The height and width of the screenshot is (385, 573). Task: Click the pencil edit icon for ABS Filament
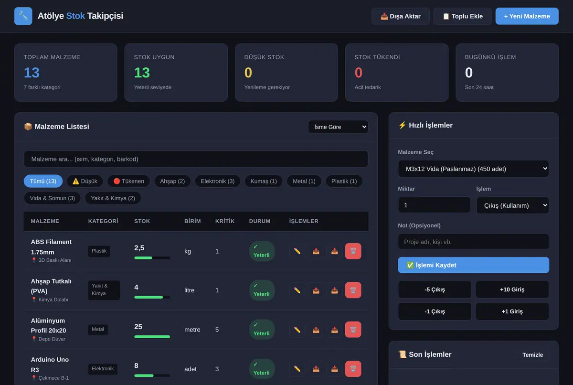[x=297, y=251]
